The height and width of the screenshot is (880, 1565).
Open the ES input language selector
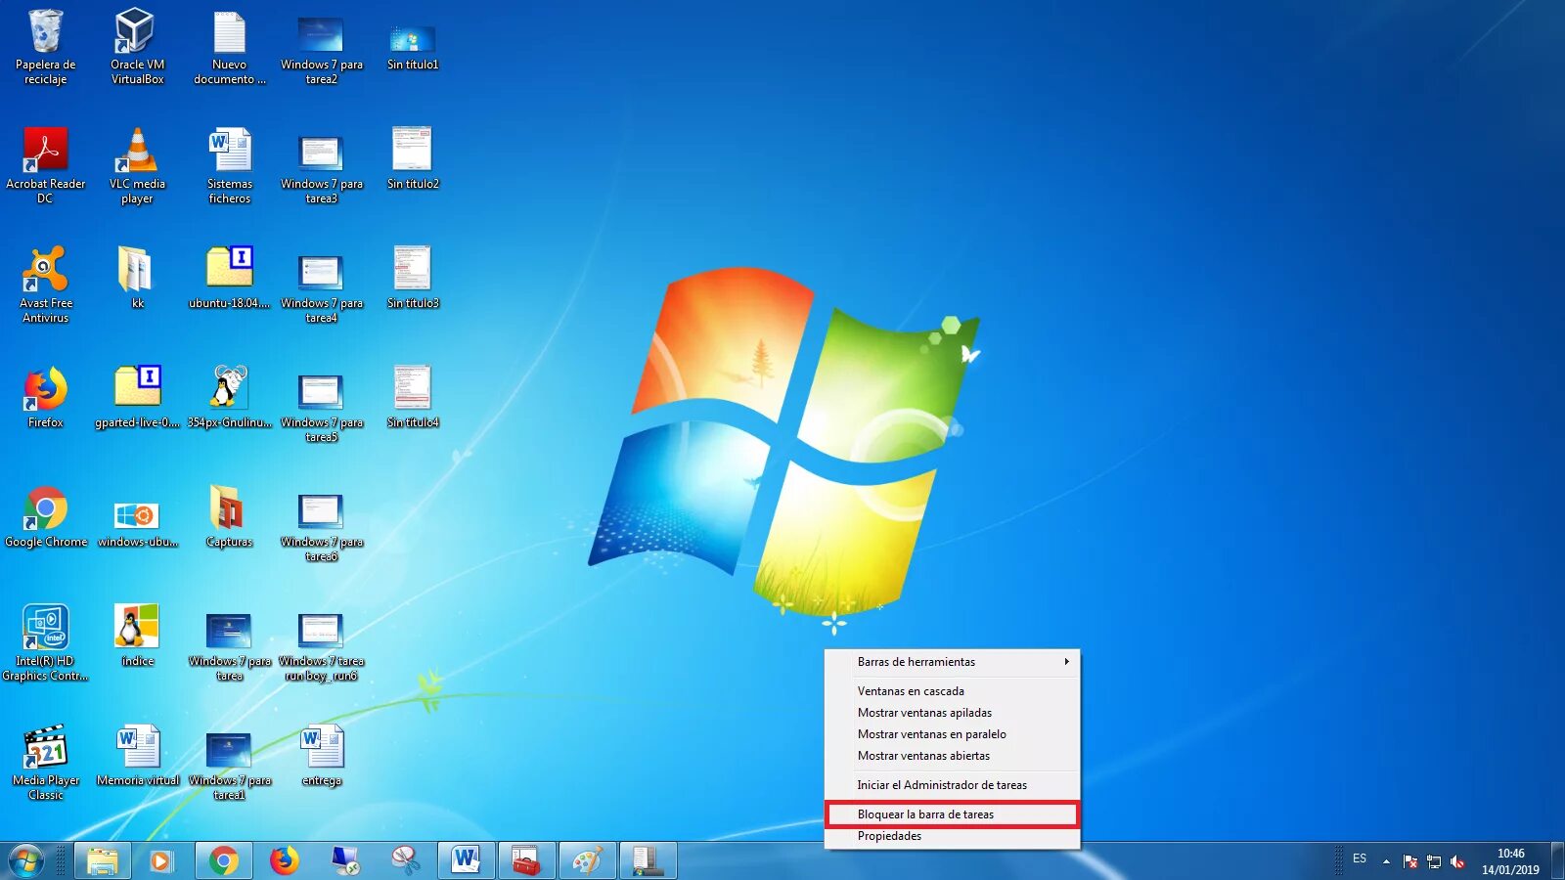tap(1360, 859)
